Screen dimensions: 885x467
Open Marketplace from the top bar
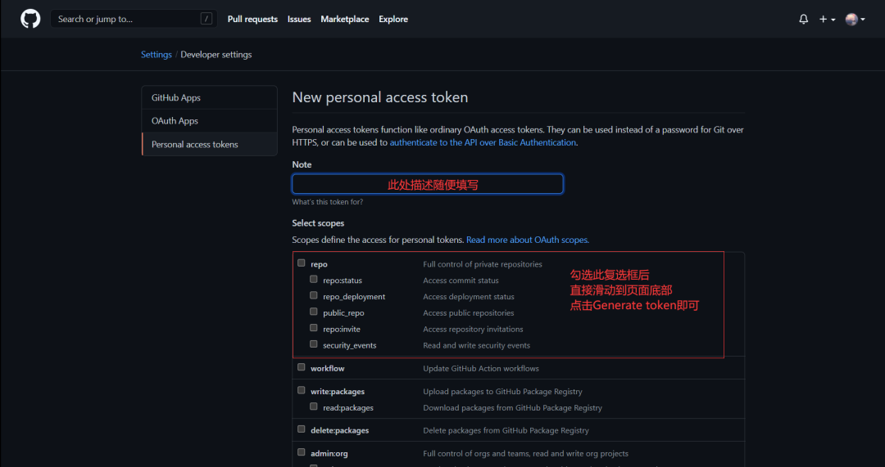(x=345, y=19)
